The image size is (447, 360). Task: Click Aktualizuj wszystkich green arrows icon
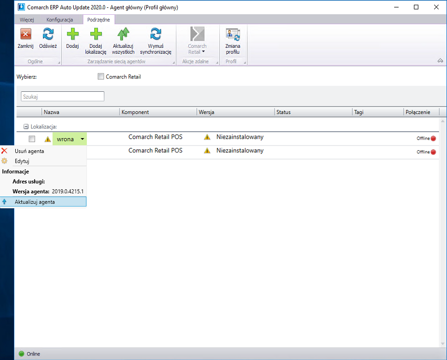[123, 34]
